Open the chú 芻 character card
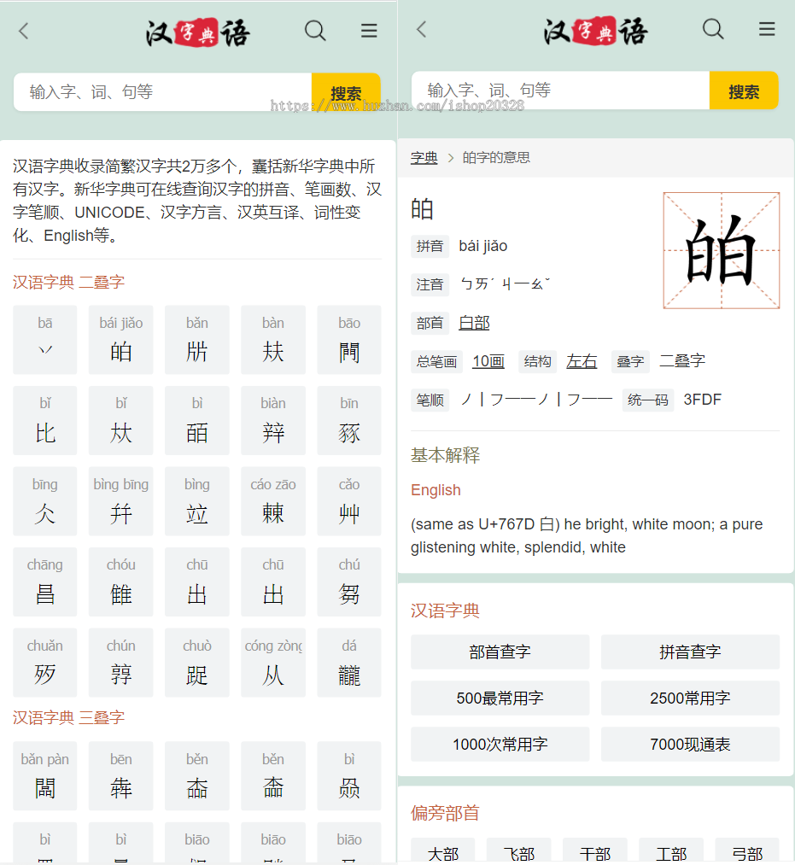Viewport: 795px width, 865px height. tap(349, 582)
